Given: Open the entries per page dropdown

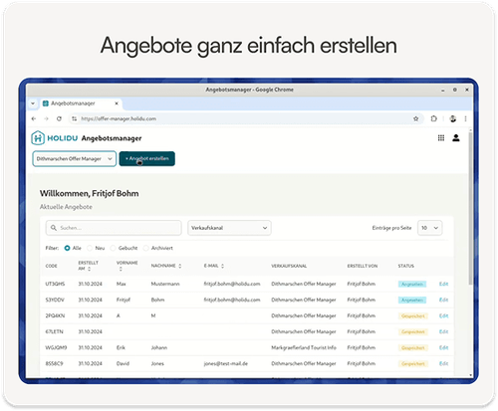Looking at the screenshot, I should [429, 228].
